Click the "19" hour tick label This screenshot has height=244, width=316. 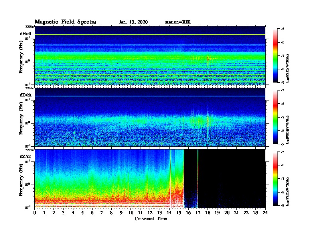point(217,213)
